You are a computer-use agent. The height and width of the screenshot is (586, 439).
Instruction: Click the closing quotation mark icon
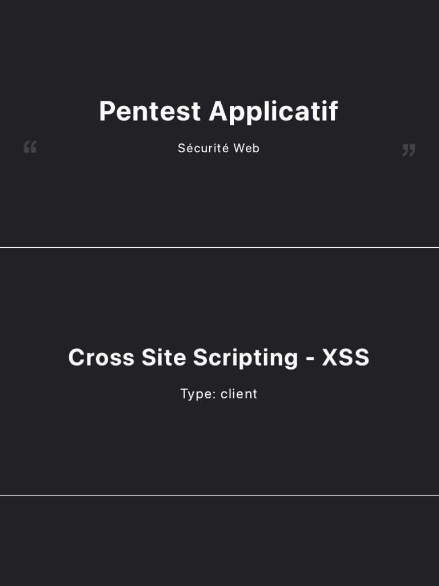tap(408, 150)
